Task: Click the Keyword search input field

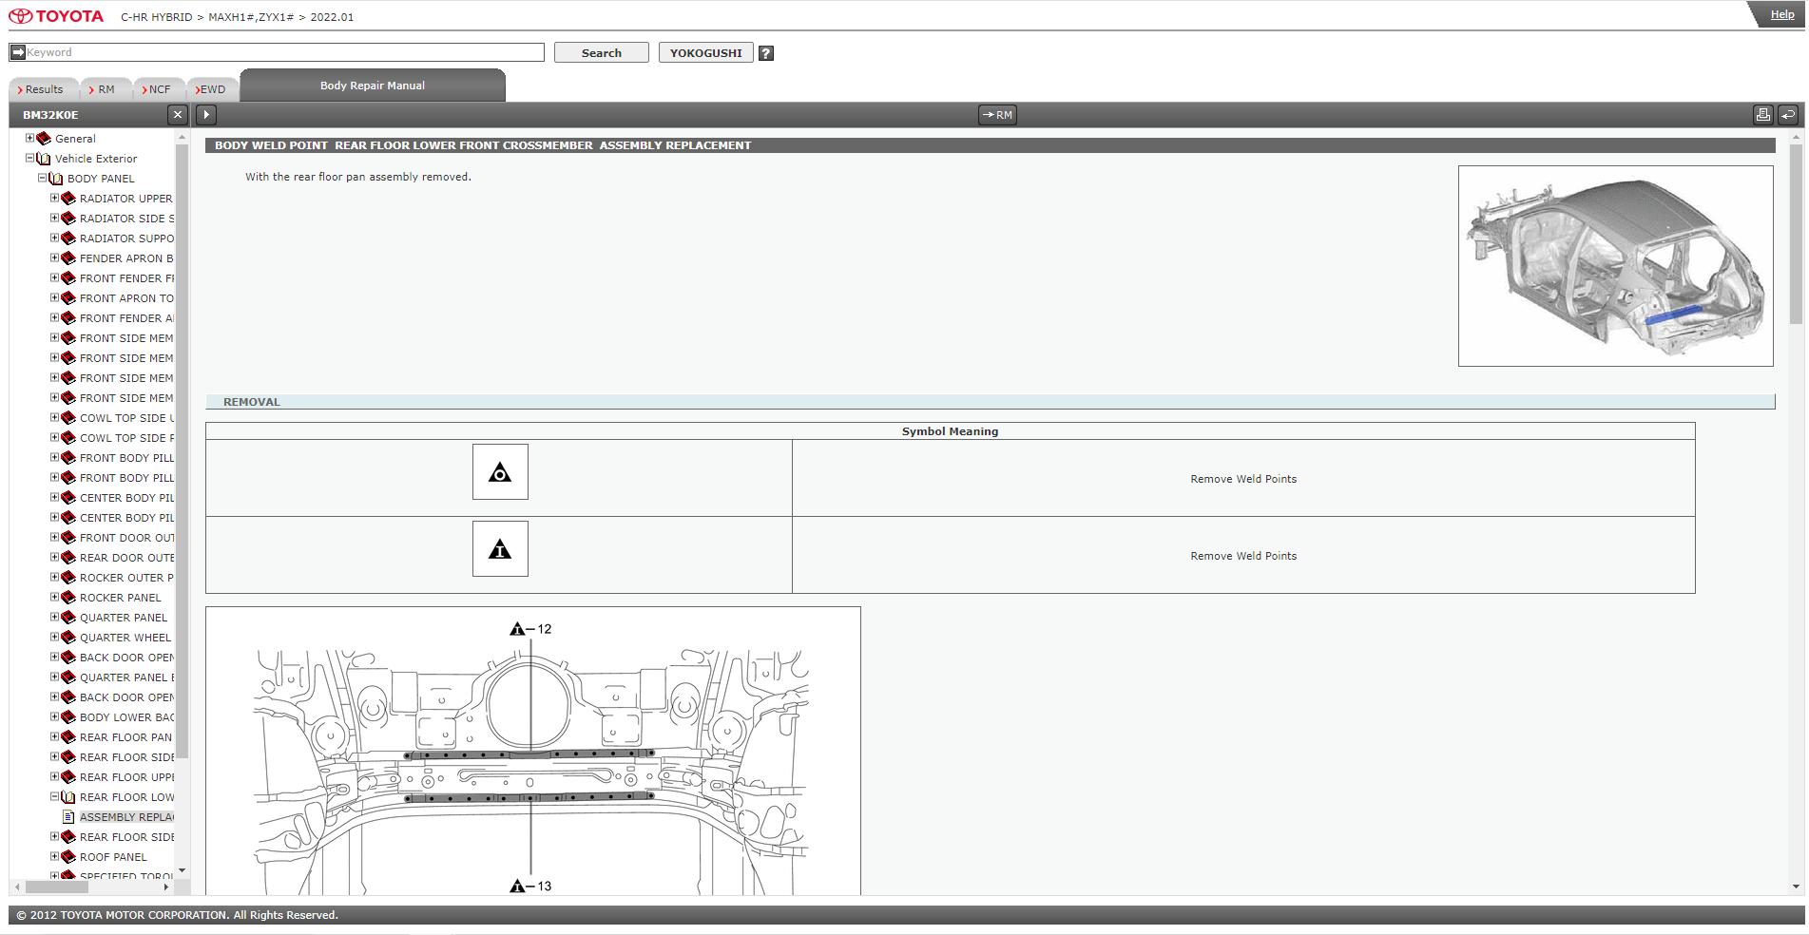Action: [x=277, y=52]
